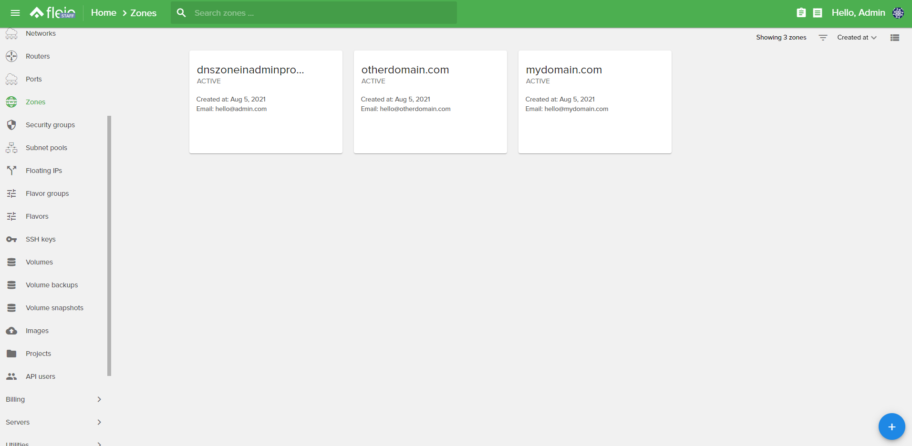Viewport: 912px width, 446px height.
Task: Open the Created at sort dropdown
Action: (x=856, y=37)
